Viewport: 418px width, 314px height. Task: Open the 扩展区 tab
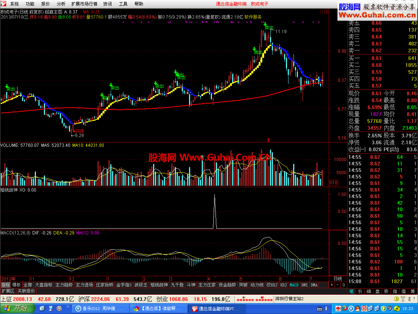pyautogui.click(x=8, y=291)
